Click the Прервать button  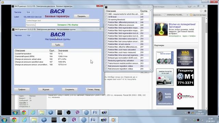(x=81, y=16)
